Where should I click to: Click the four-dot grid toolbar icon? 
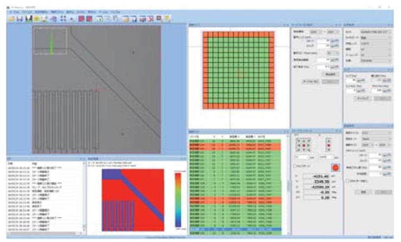coord(63,19)
